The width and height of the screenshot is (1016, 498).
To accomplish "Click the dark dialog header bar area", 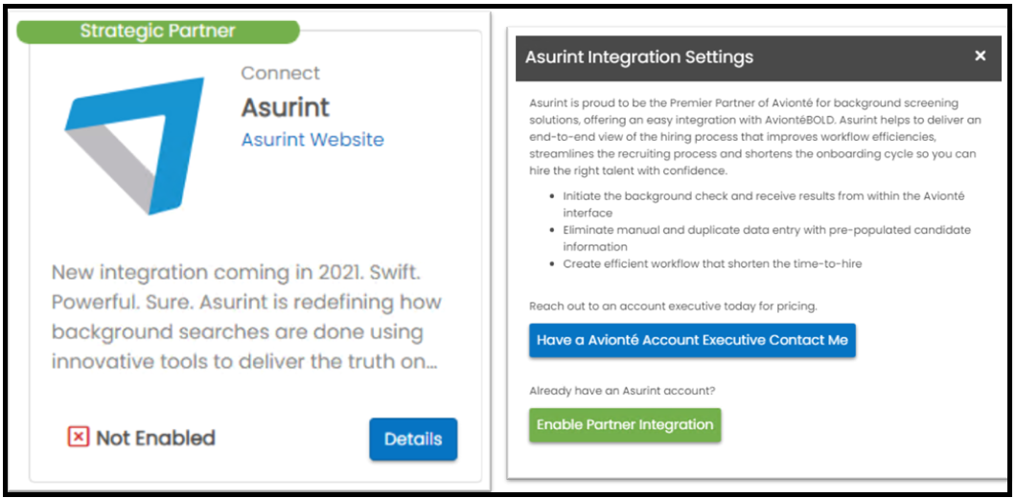I will point(758,57).
